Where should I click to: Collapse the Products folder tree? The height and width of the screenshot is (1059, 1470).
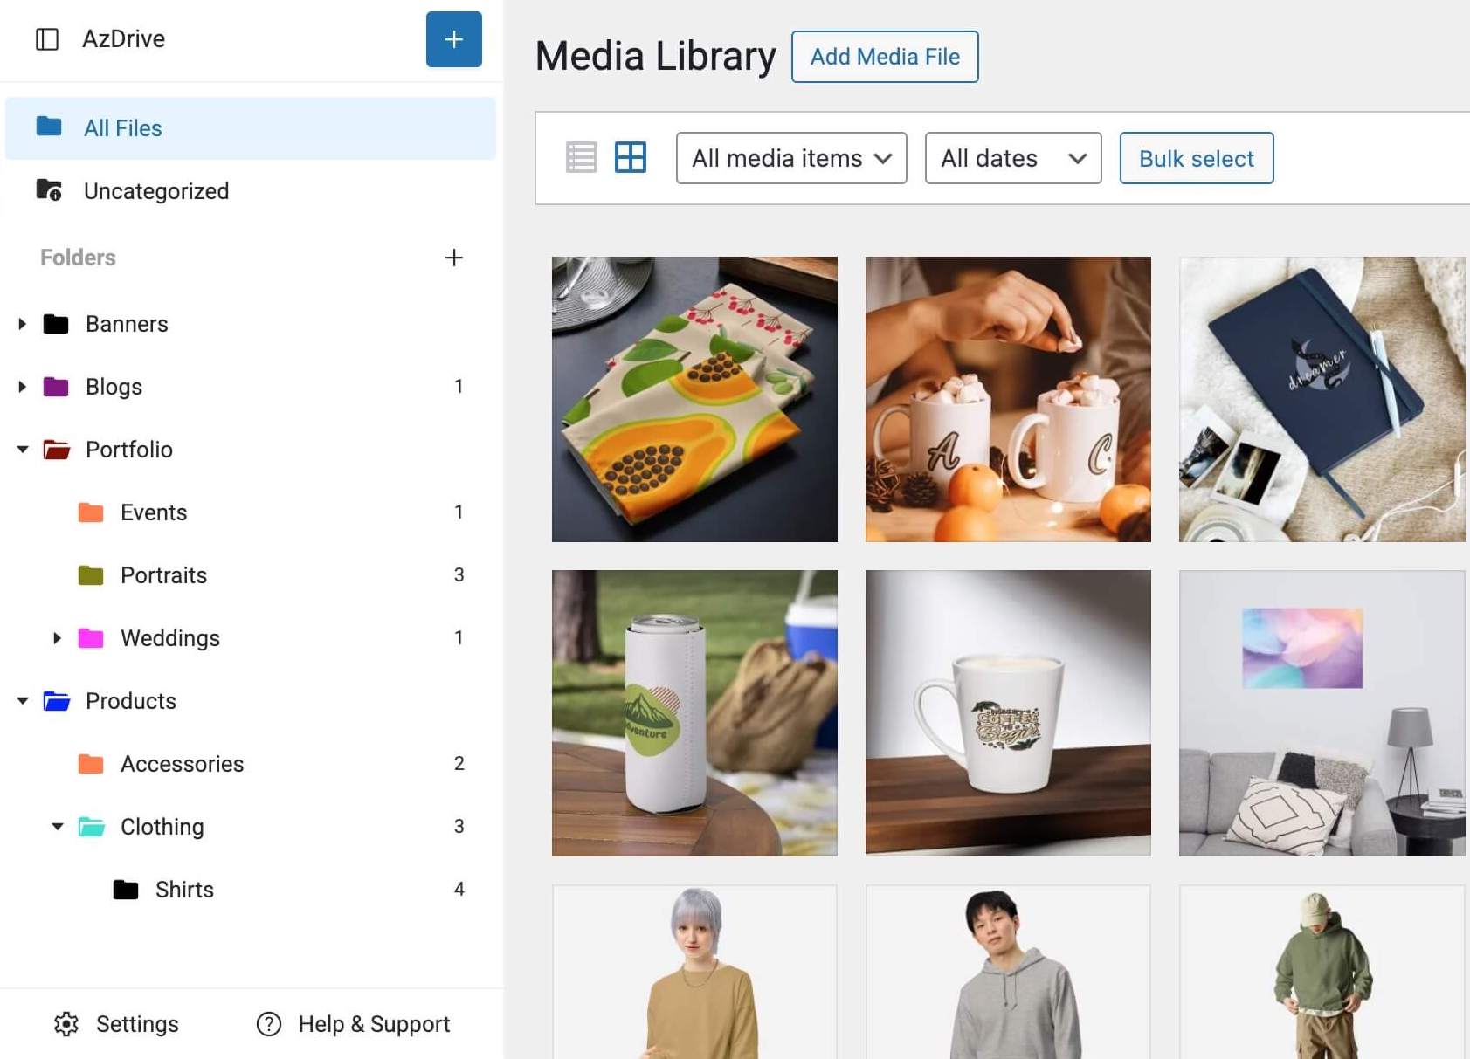[23, 701]
